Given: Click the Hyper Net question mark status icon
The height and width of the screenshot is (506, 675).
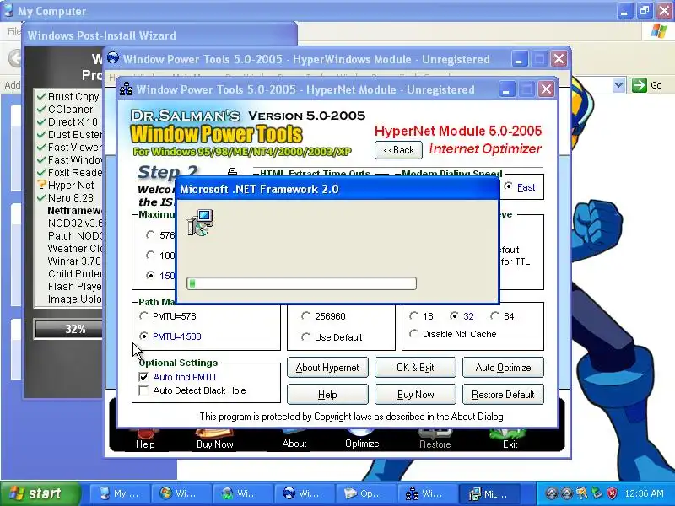Looking at the screenshot, I should pos(41,185).
